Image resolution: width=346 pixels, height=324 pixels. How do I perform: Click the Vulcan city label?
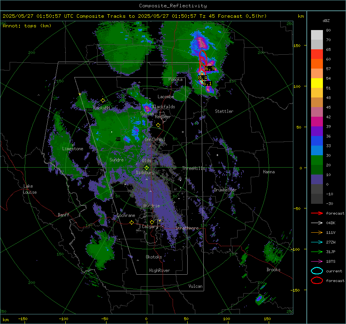[x=195, y=286]
